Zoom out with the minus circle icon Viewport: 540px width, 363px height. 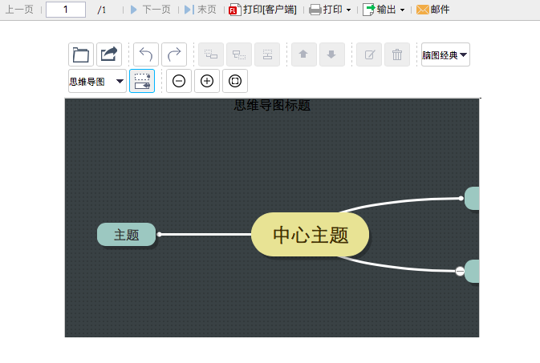point(179,81)
